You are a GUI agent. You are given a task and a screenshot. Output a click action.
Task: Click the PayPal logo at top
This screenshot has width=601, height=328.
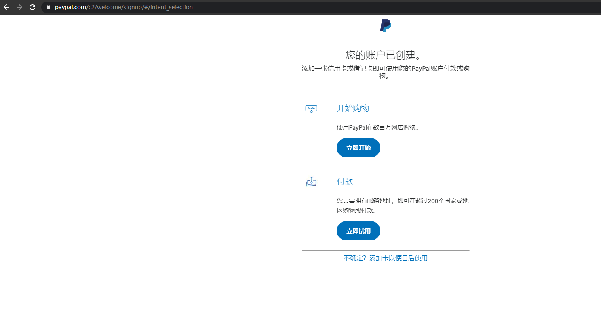[x=386, y=26]
